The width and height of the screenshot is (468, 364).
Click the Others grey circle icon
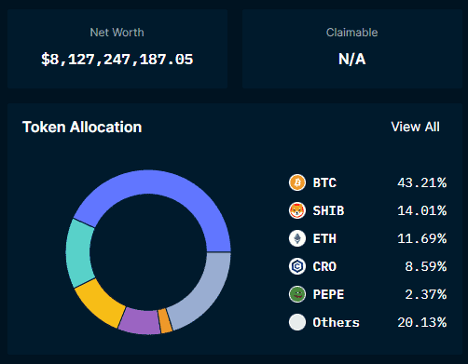pos(297,322)
